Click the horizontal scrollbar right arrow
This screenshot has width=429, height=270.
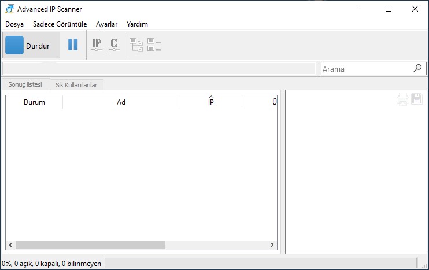click(x=272, y=245)
